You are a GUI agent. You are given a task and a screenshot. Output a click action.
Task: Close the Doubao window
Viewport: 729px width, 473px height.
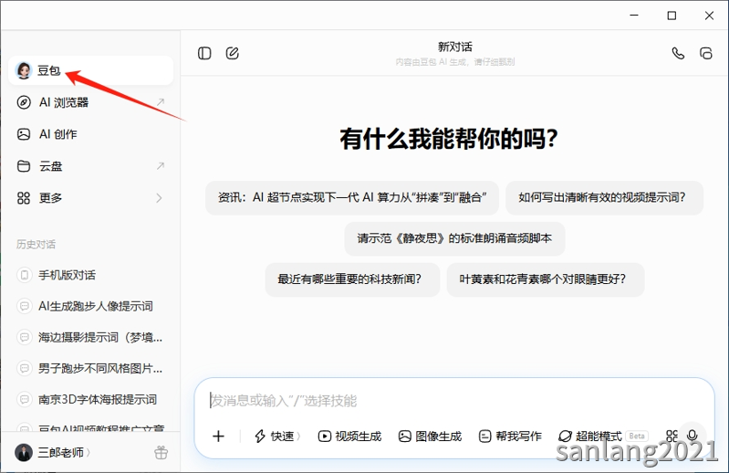click(x=709, y=16)
